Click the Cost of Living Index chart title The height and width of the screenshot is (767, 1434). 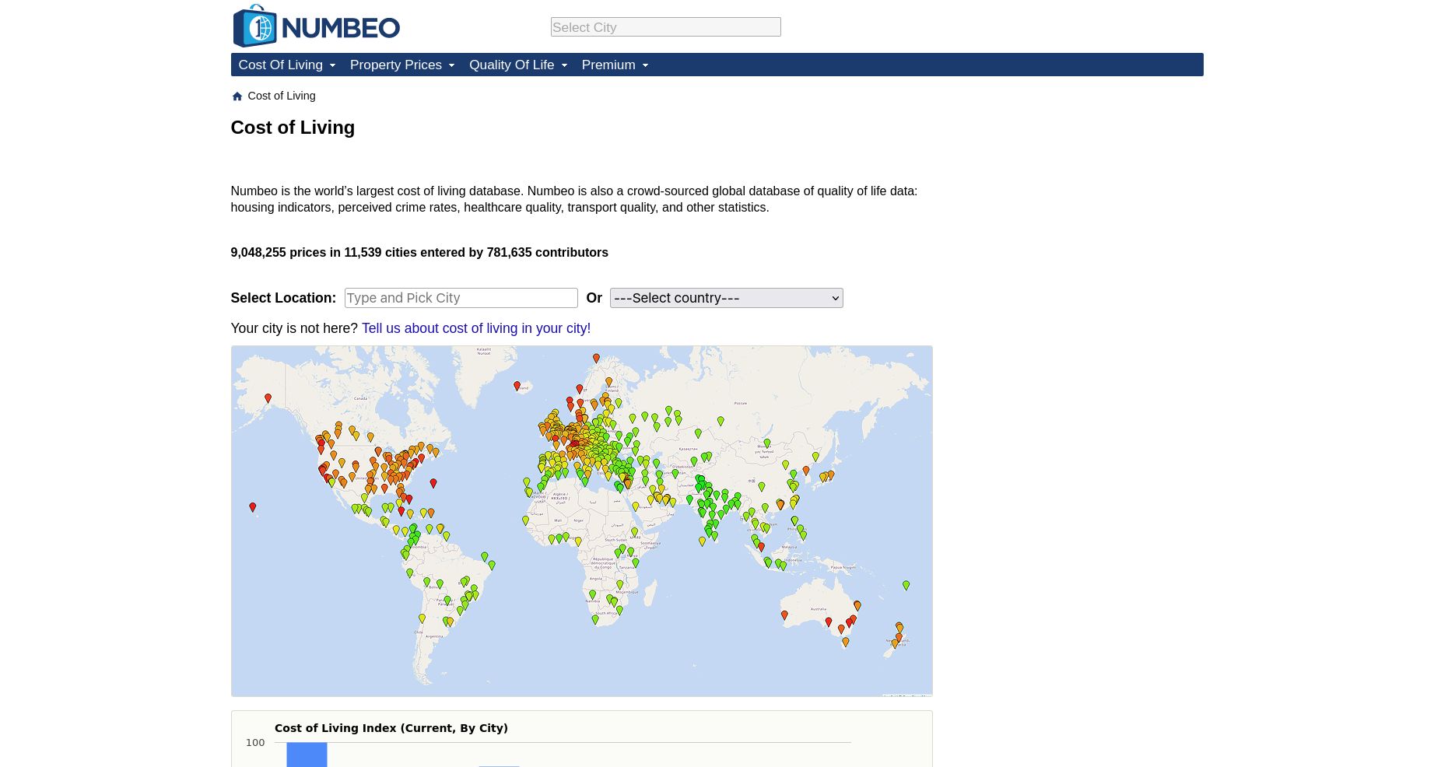click(391, 728)
